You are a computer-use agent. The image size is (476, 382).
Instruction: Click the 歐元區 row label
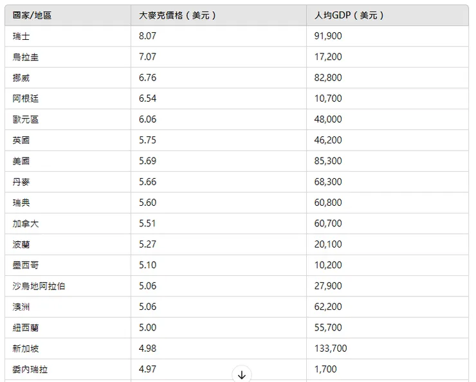click(x=26, y=120)
